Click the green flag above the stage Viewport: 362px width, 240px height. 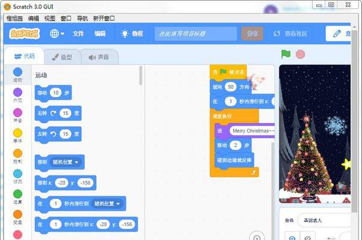pos(286,54)
